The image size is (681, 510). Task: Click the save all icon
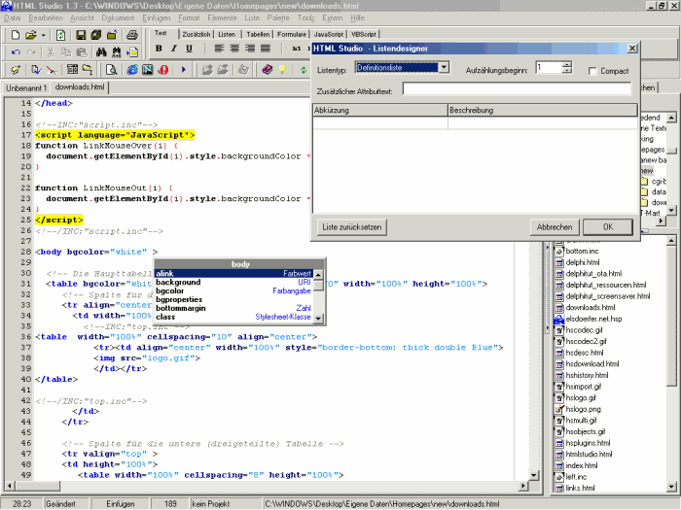(x=96, y=35)
